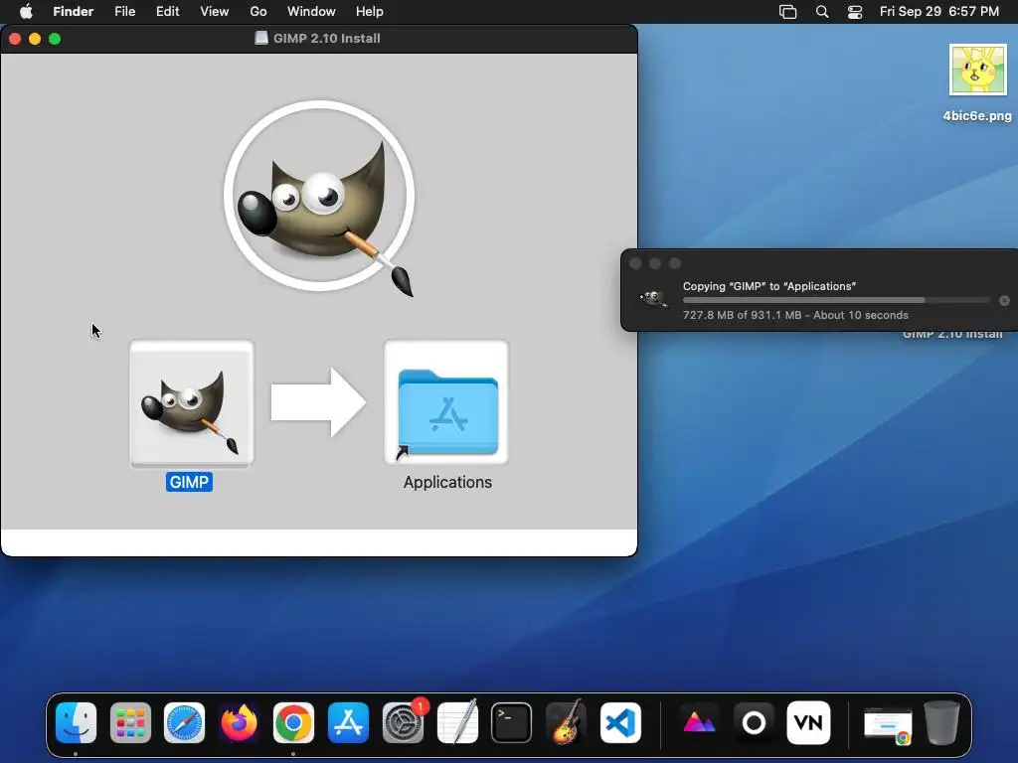1018x763 pixels.
Task: Click the Stage Manager menu bar icon
Action: tap(787, 12)
